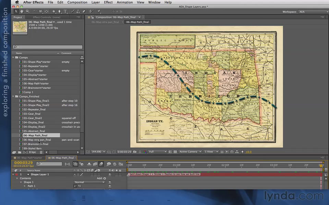Open the Full resolution dropdown
The width and height of the screenshot is (329, 205).
(x=157, y=152)
